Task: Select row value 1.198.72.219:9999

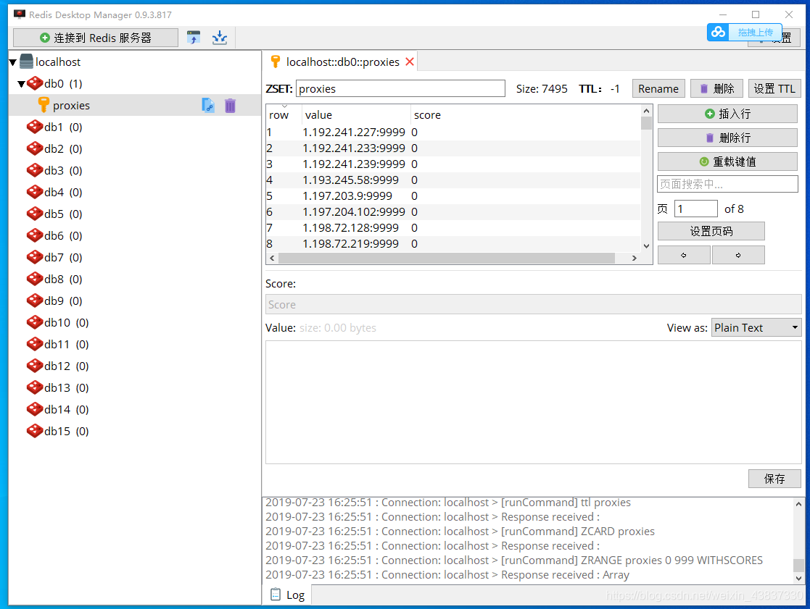Action: pyautogui.click(x=351, y=244)
